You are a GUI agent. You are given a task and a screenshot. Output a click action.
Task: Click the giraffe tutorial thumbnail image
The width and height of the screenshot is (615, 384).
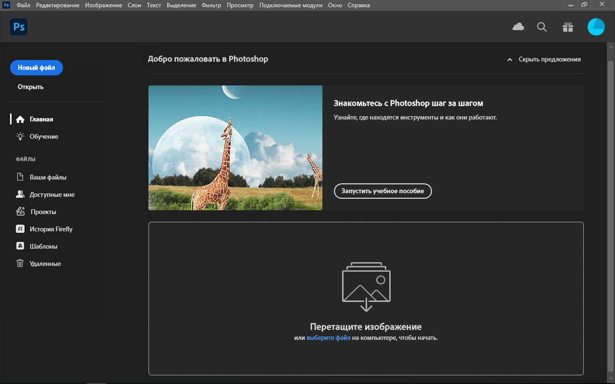[235, 148]
